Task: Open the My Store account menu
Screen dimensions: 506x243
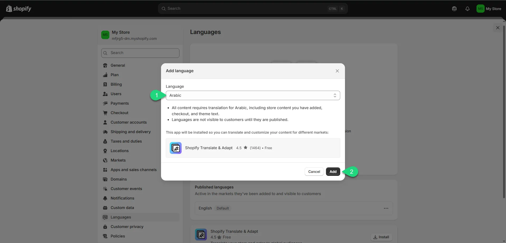Action: (489, 9)
